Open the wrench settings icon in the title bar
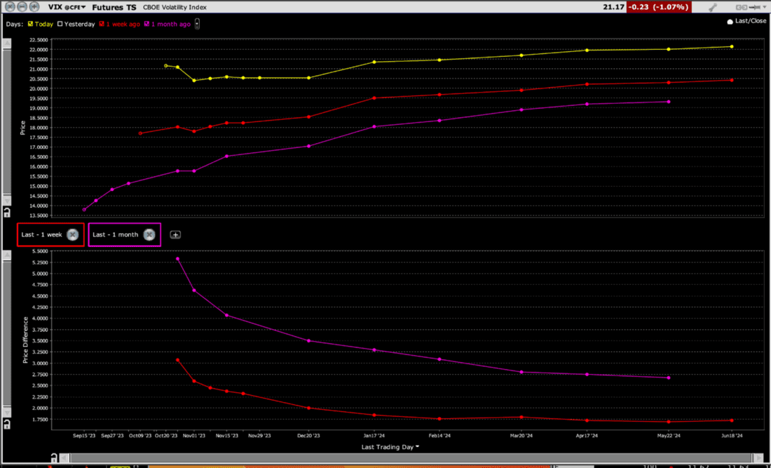This screenshot has width=771, height=468. click(x=713, y=6)
